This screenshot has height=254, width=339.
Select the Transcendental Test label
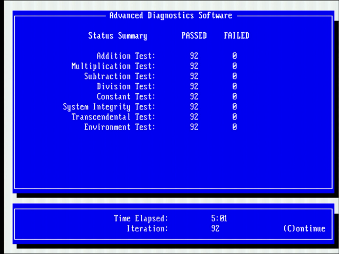pyautogui.click(x=113, y=117)
